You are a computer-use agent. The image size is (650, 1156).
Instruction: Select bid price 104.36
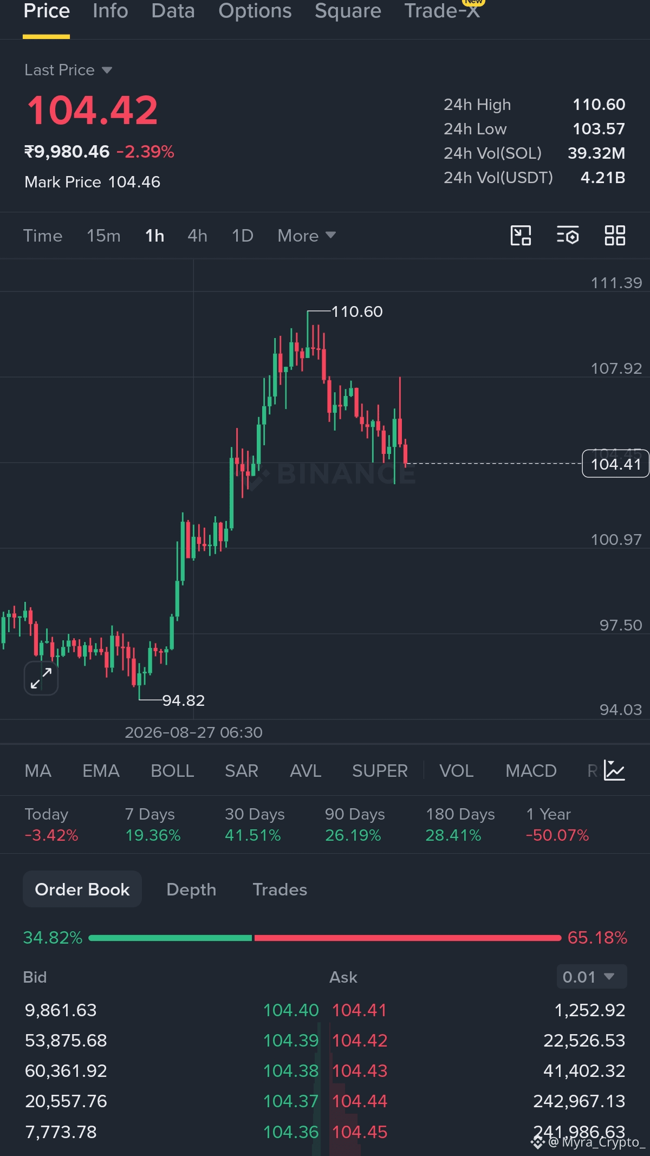tap(291, 1132)
